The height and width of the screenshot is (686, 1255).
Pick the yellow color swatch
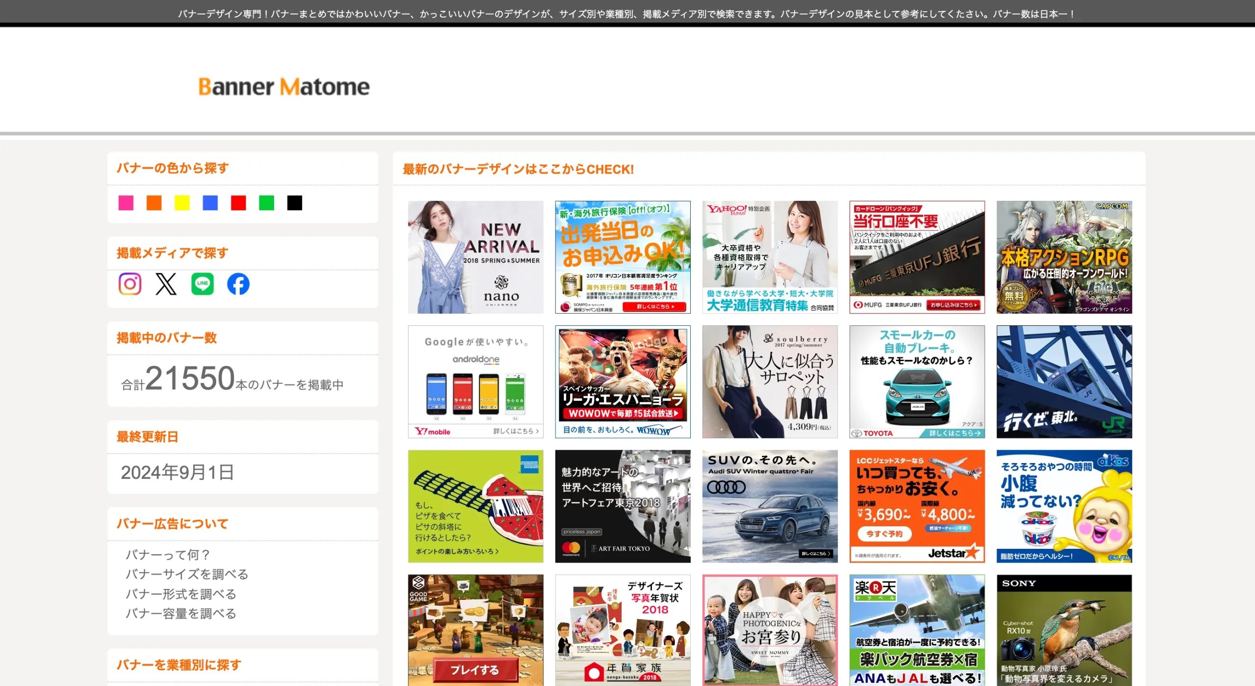182,203
